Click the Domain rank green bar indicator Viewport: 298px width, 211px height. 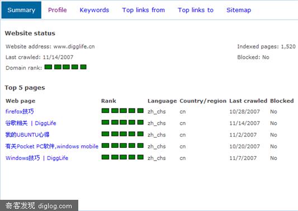[65, 67]
